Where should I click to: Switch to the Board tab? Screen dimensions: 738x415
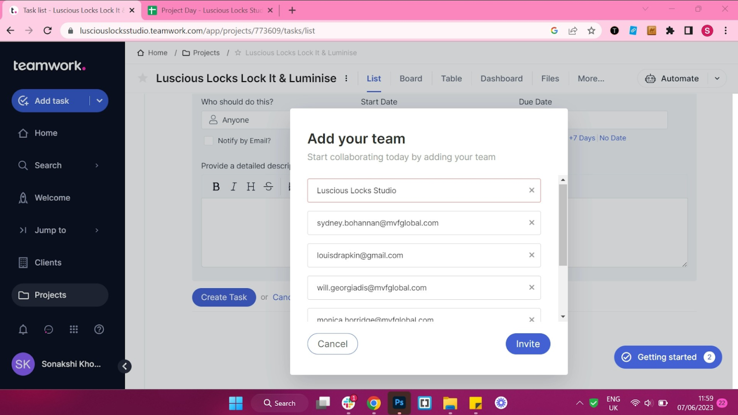(x=410, y=78)
